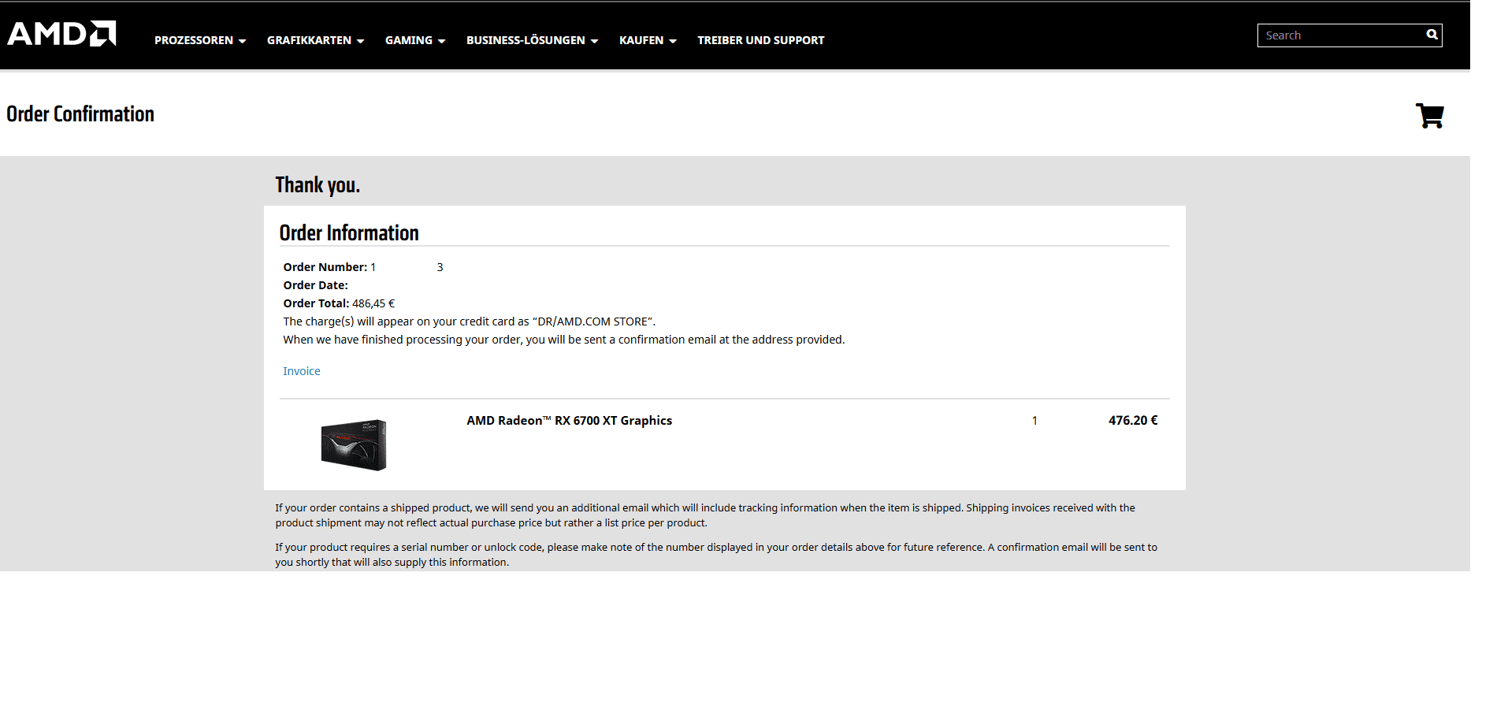
Task: Click the Order Information heading
Action: 349,233
